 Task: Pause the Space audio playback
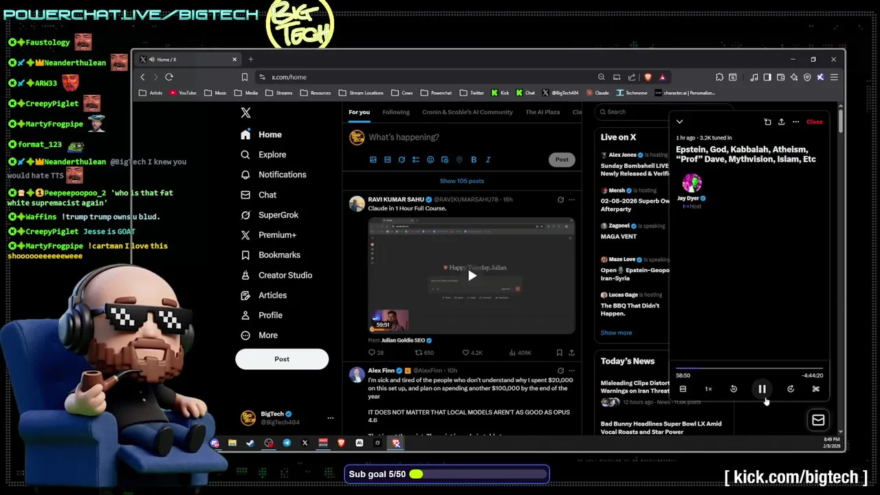tap(762, 389)
